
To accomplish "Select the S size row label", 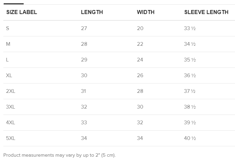I will coord(7,28).
